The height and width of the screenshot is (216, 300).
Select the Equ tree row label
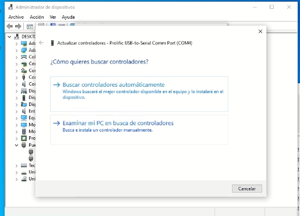[x=32, y=118]
